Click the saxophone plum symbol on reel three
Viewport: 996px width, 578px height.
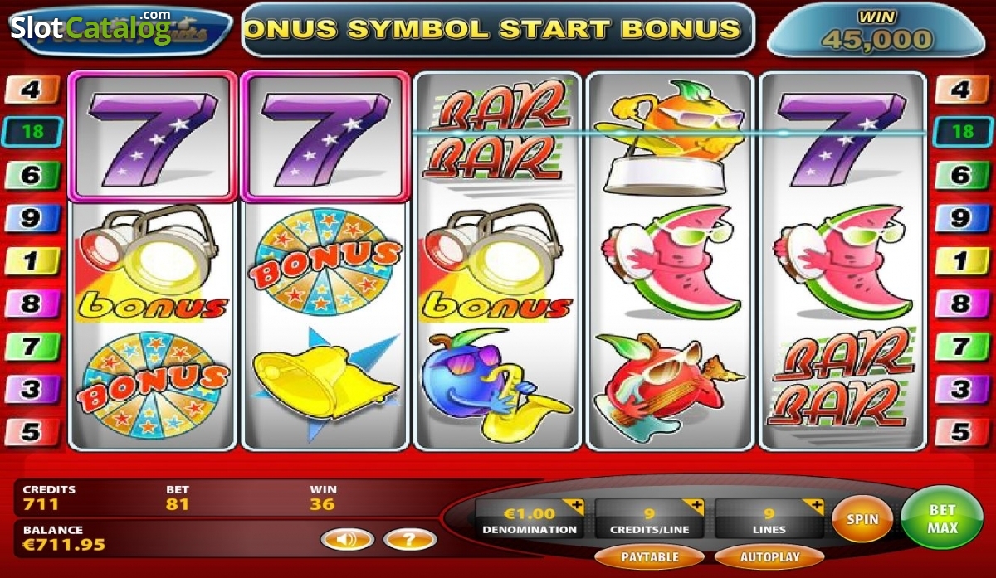496,385
